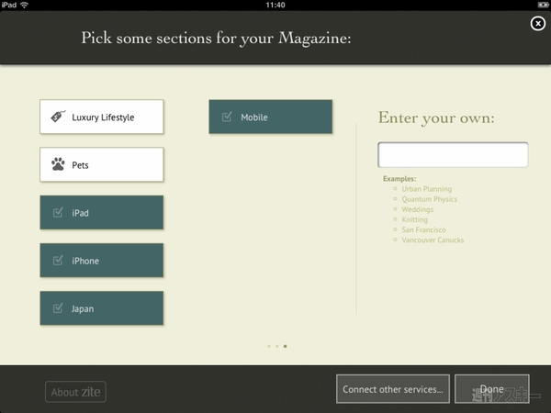Tap the 11:40 clock in status bar
Image resolution: width=551 pixels, height=413 pixels.
pos(275,5)
